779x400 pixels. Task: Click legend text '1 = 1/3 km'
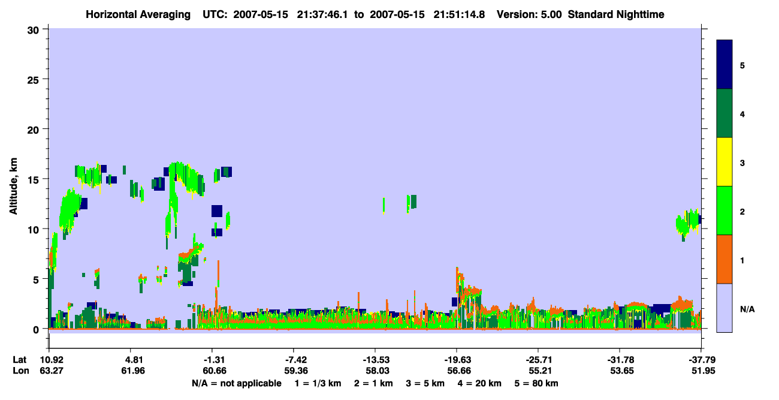click(x=318, y=383)
